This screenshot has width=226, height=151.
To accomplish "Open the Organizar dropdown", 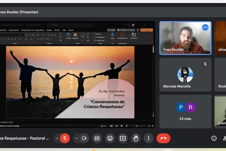I will click(x=75, y=36).
